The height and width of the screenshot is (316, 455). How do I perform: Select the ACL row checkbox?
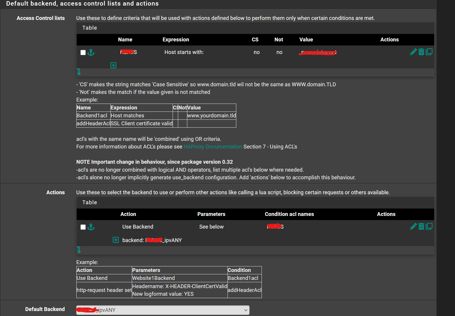83,53
